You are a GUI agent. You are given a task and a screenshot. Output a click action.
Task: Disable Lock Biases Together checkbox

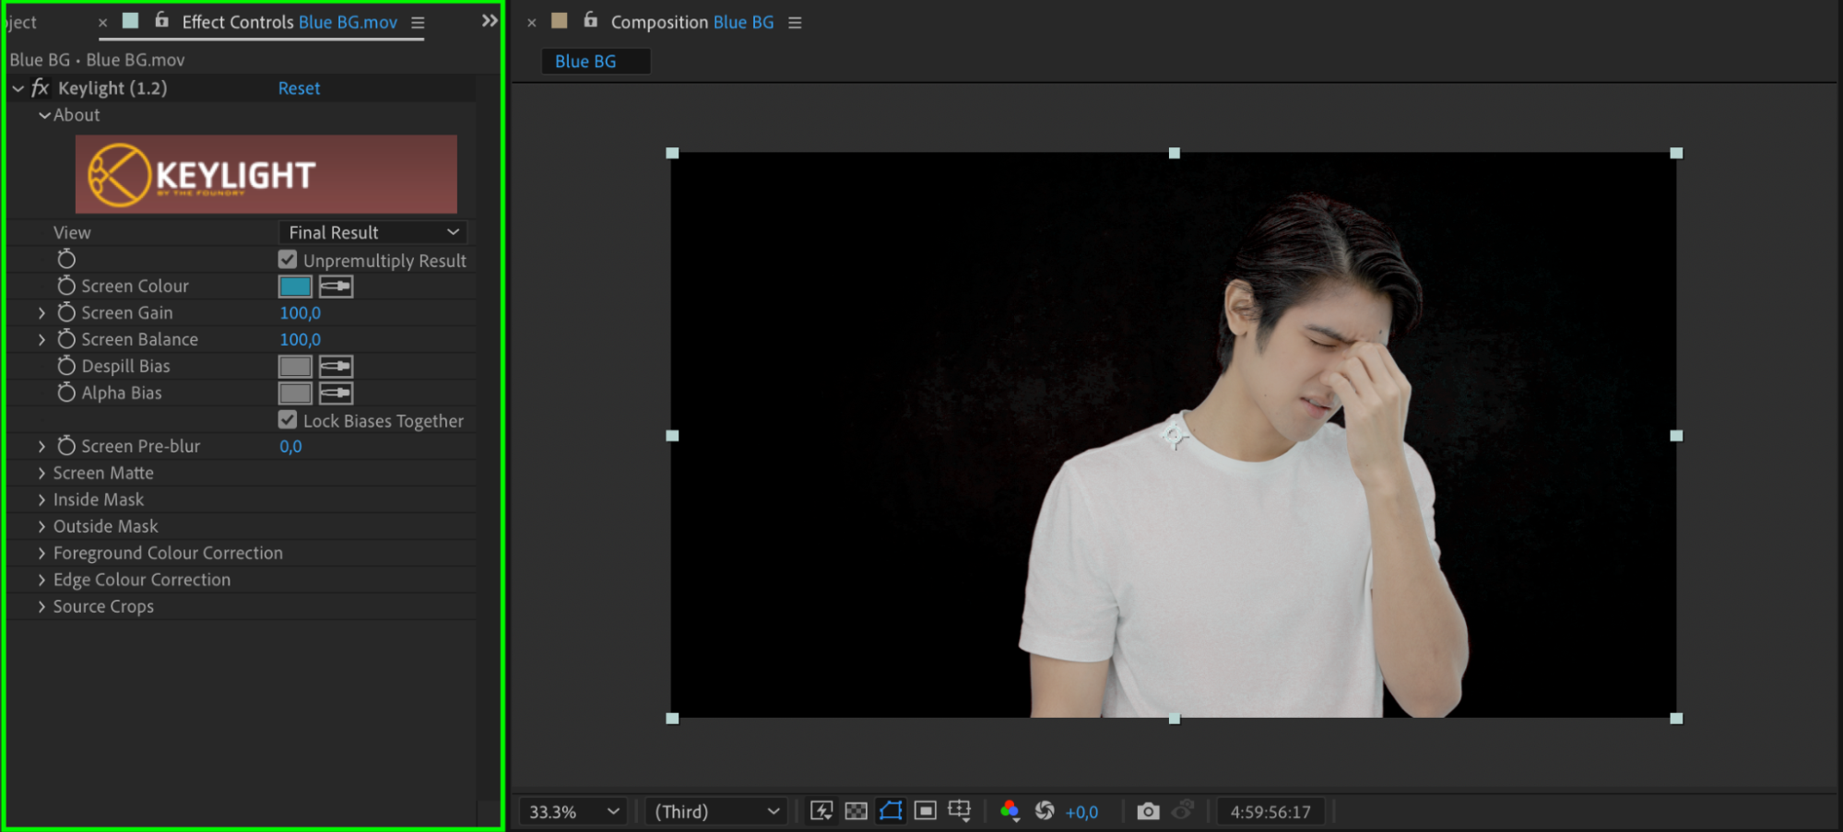(x=288, y=420)
